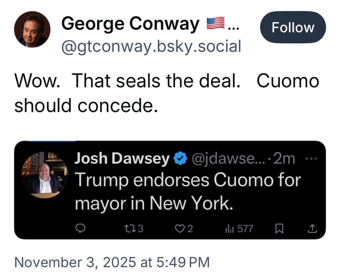The image size is (340, 273).
Task: Click the retweet arrows icon
Action: click(133, 229)
